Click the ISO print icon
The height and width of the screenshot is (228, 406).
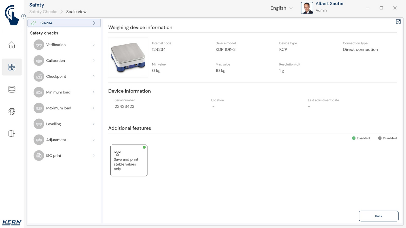39,156
